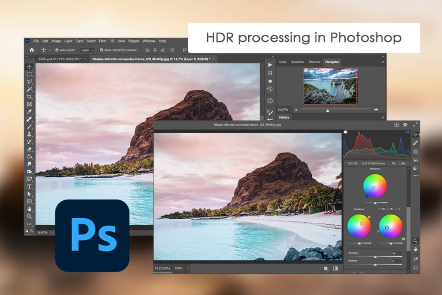
Task: Click the Fit (15,8%) button
Action: 162,269
